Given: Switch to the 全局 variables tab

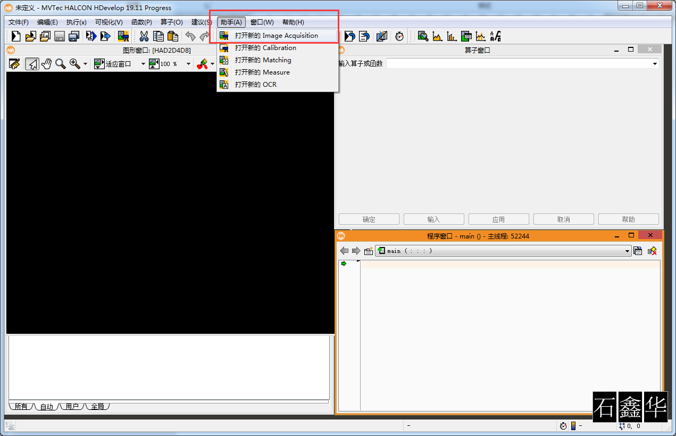Looking at the screenshot, I should click(x=97, y=406).
